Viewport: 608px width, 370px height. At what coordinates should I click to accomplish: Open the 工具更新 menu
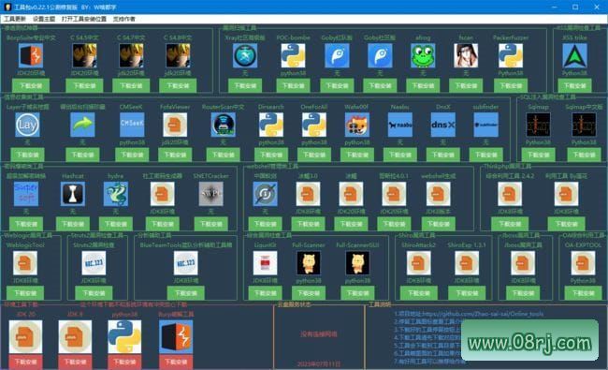pos(15,19)
